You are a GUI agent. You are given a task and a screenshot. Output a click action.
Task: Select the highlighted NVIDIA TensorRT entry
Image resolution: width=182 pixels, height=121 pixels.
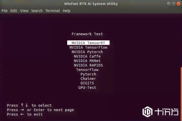(x=88, y=43)
